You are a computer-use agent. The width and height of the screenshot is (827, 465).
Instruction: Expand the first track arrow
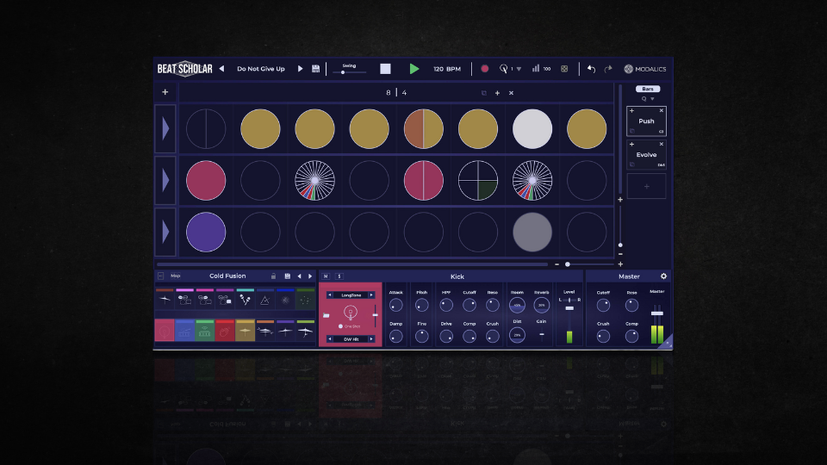point(165,129)
